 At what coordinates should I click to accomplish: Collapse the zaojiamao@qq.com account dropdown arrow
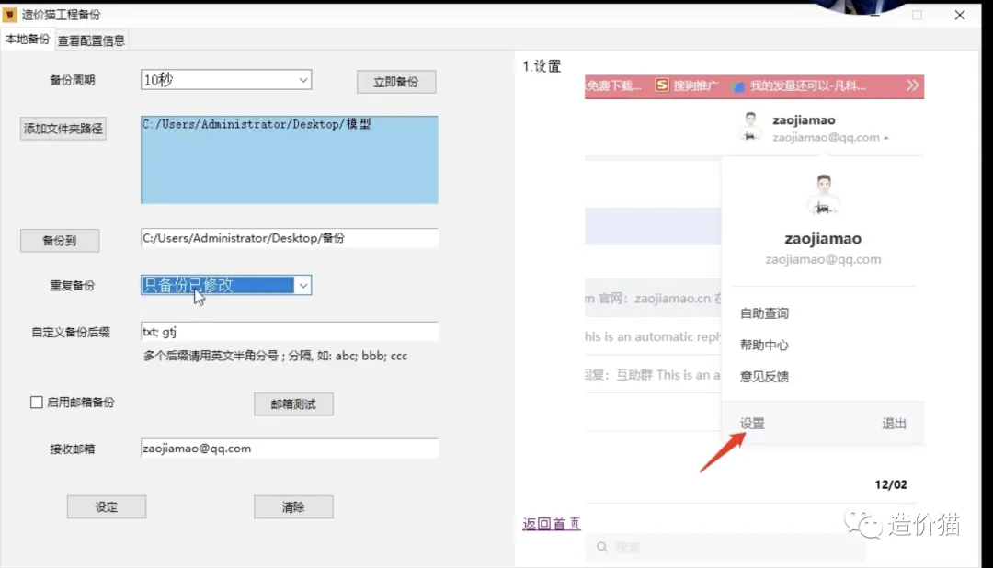click(x=886, y=138)
